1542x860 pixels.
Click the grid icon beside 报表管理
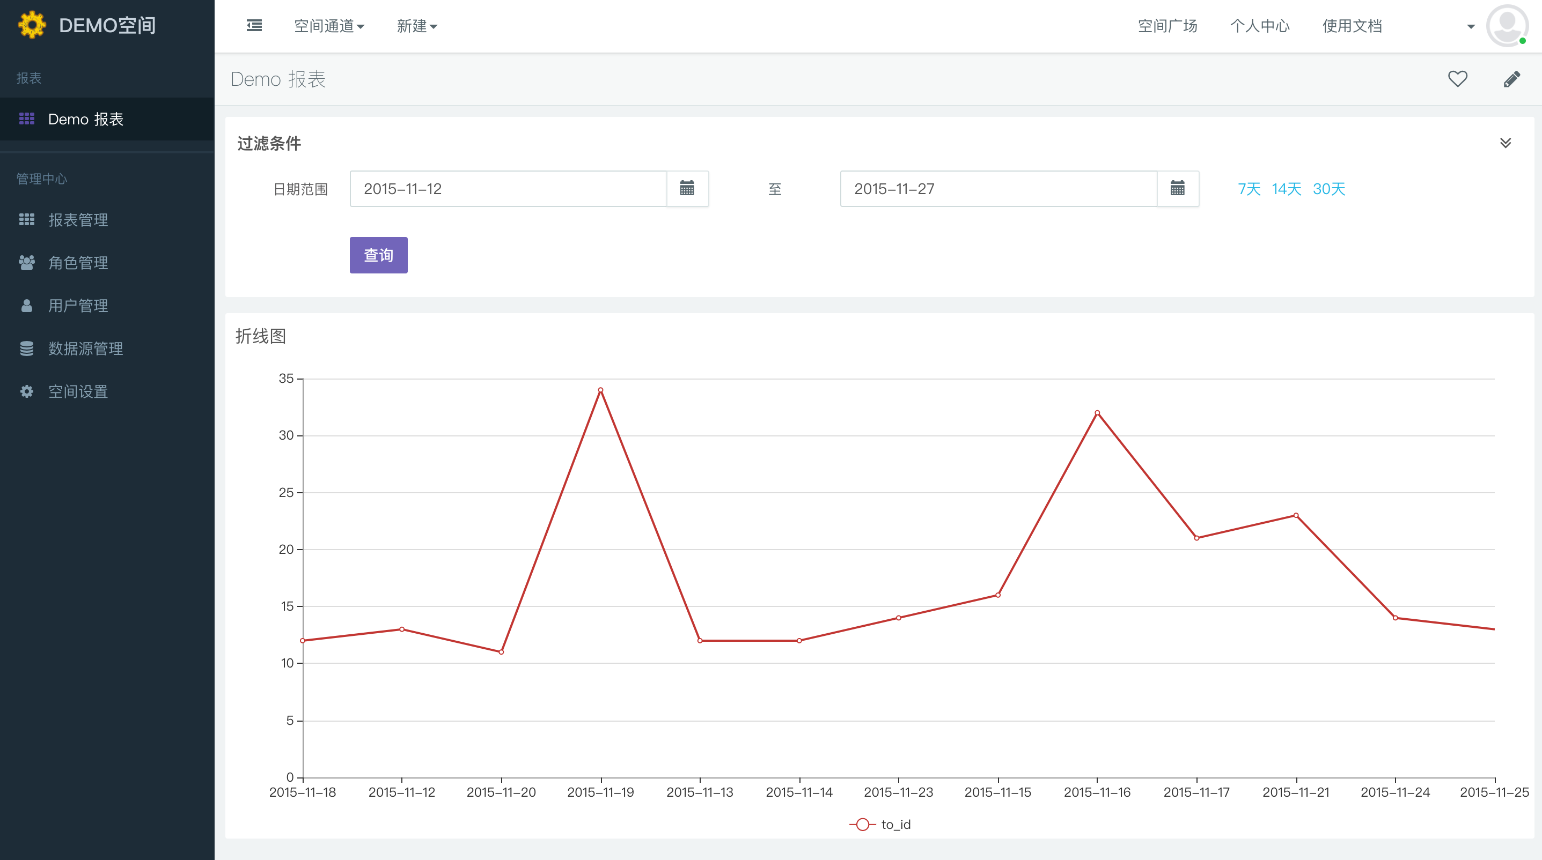(27, 219)
